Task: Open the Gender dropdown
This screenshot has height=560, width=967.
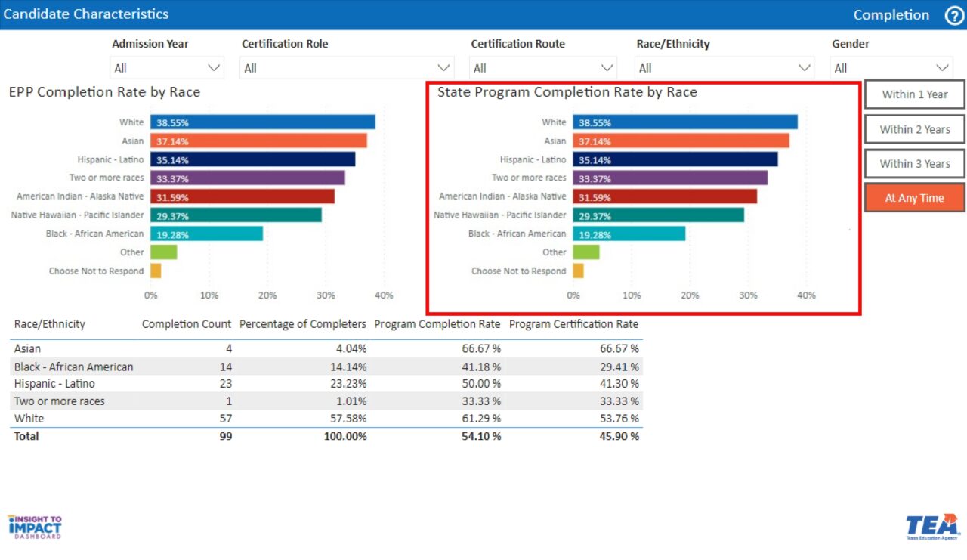Action: pos(891,68)
